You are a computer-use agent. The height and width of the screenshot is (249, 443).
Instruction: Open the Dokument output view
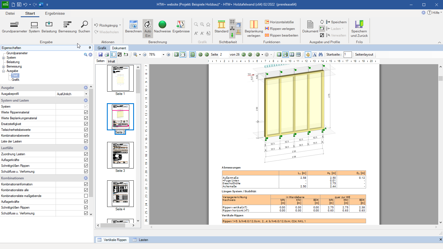(x=310, y=27)
